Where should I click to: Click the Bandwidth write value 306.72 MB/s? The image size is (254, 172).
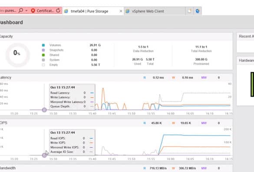pos(187,168)
